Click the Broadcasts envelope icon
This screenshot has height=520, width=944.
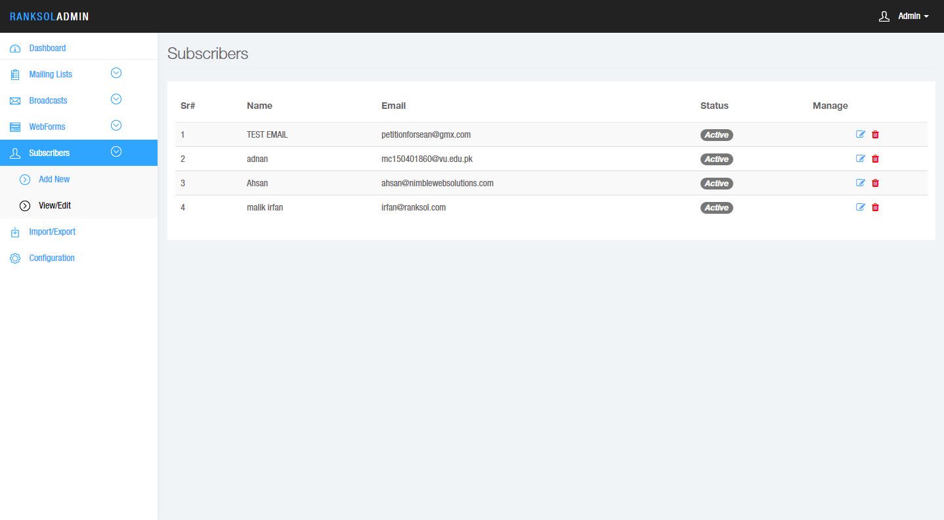[15, 101]
